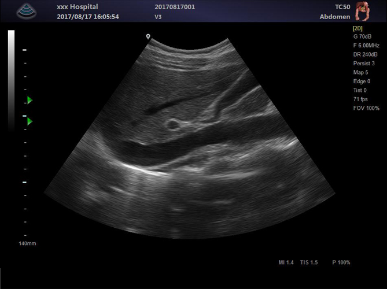Click the gain value G 70dB
387x289 pixels.
(362, 36)
